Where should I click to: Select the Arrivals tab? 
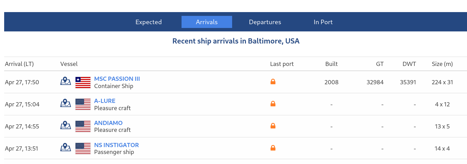[207, 22]
